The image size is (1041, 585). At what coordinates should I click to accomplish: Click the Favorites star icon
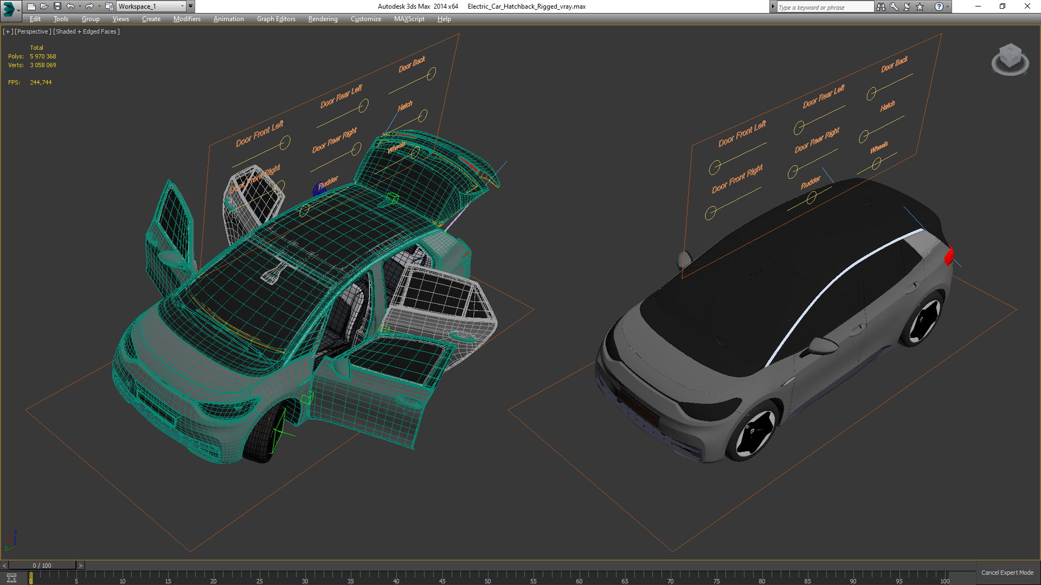[920, 6]
